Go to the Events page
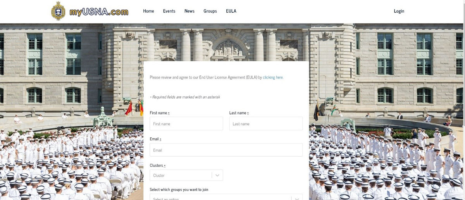The height and width of the screenshot is (200, 465). [x=169, y=11]
